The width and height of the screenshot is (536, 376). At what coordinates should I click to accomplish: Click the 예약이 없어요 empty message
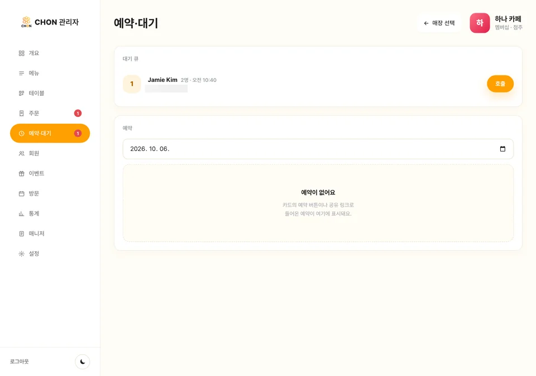click(x=318, y=192)
